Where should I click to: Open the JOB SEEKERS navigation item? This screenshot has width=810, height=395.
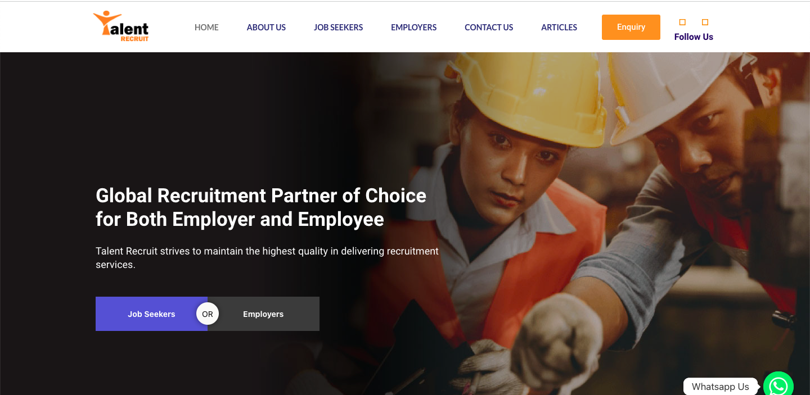(x=338, y=27)
